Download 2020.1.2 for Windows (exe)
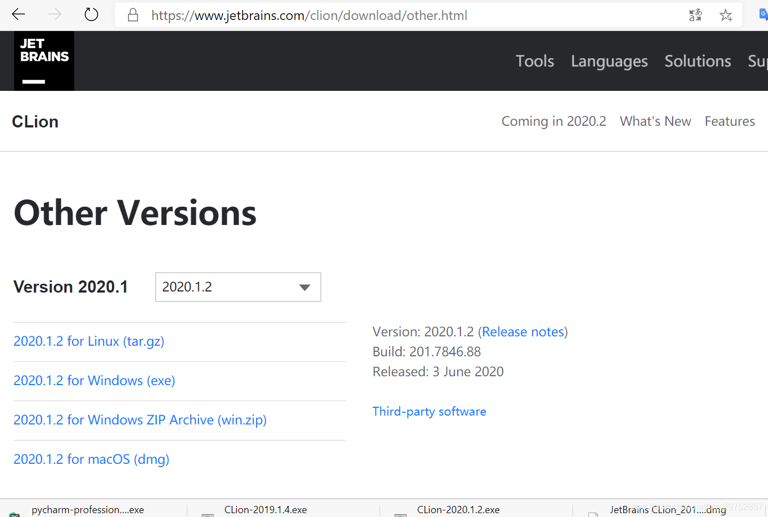Image resolution: width=768 pixels, height=517 pixels. pyautogui.click(x=94, y=381)
